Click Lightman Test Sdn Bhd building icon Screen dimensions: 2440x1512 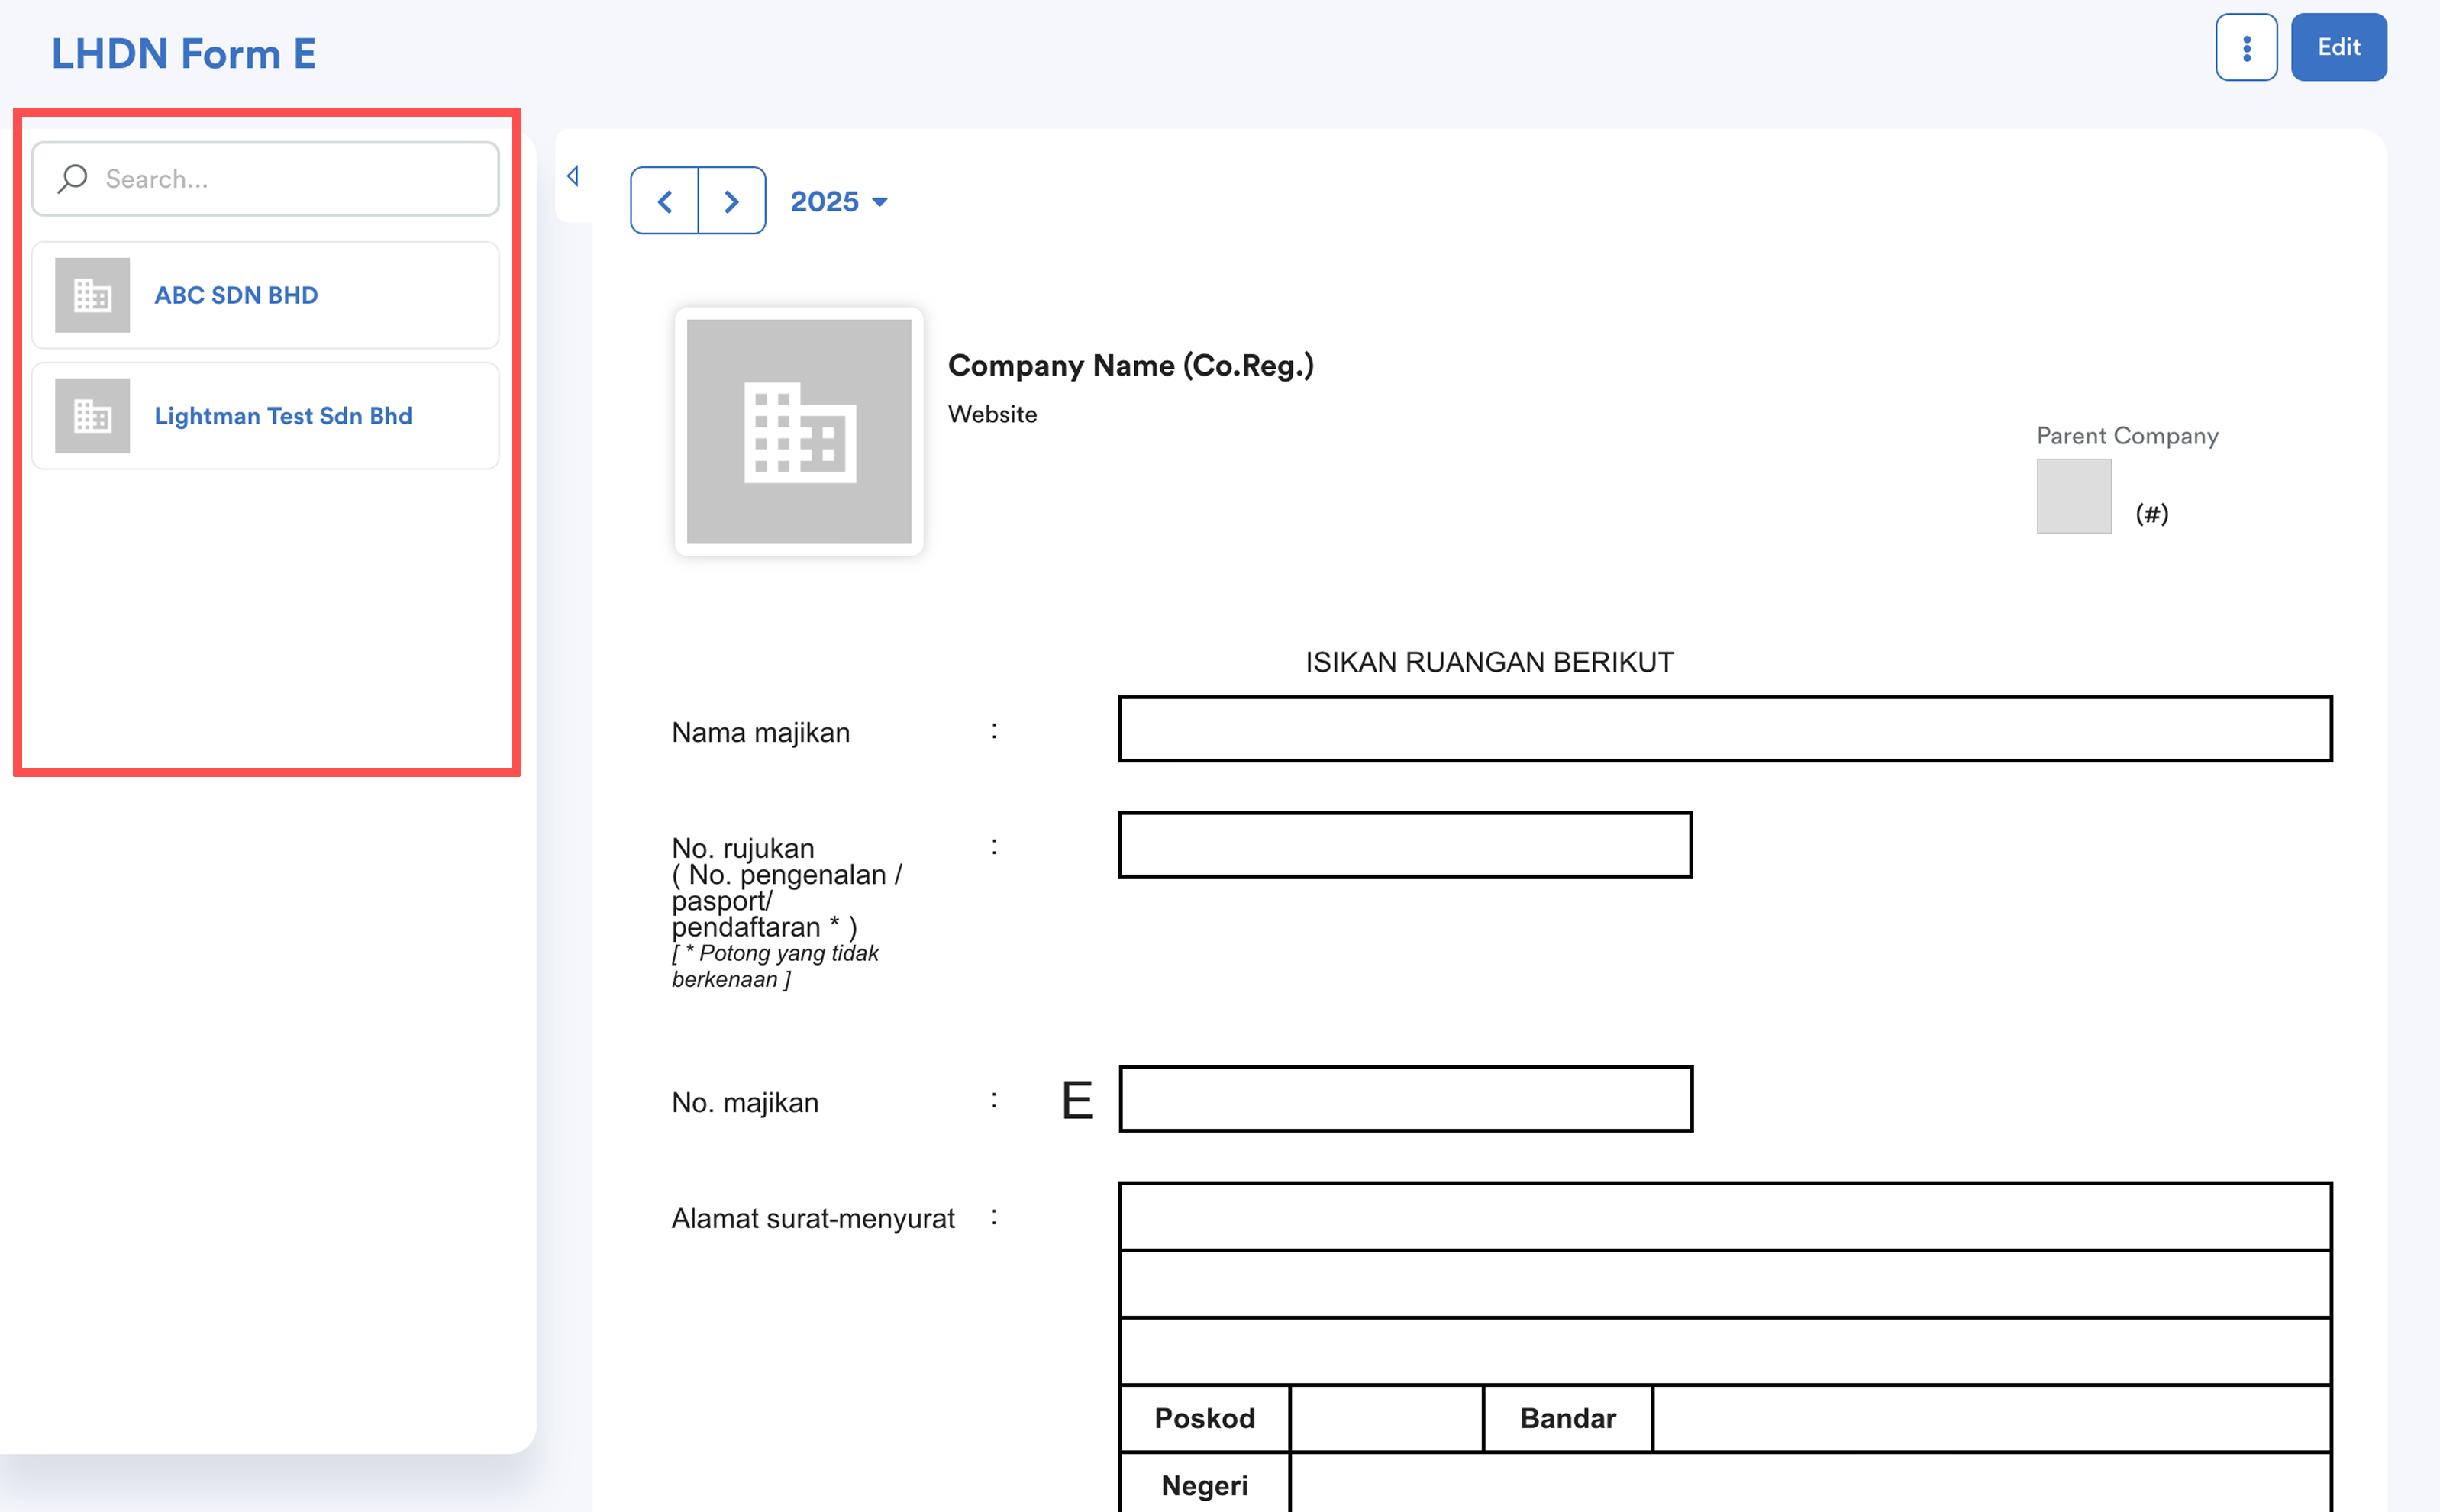92,416
